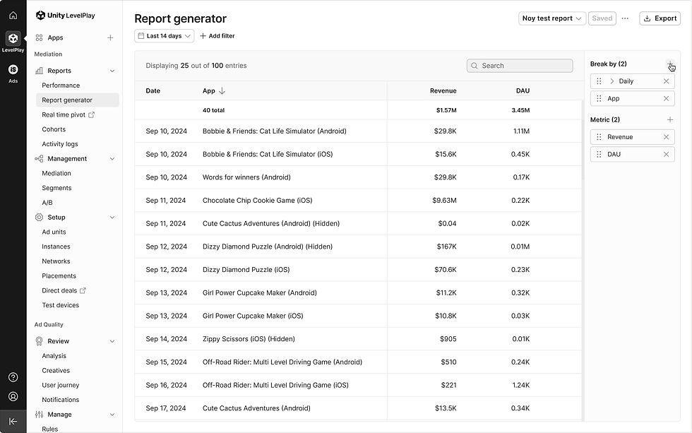Expand the Daily granularity chevron
The image size is (692, 433).
pyautogui.click(x=612, y=81)
